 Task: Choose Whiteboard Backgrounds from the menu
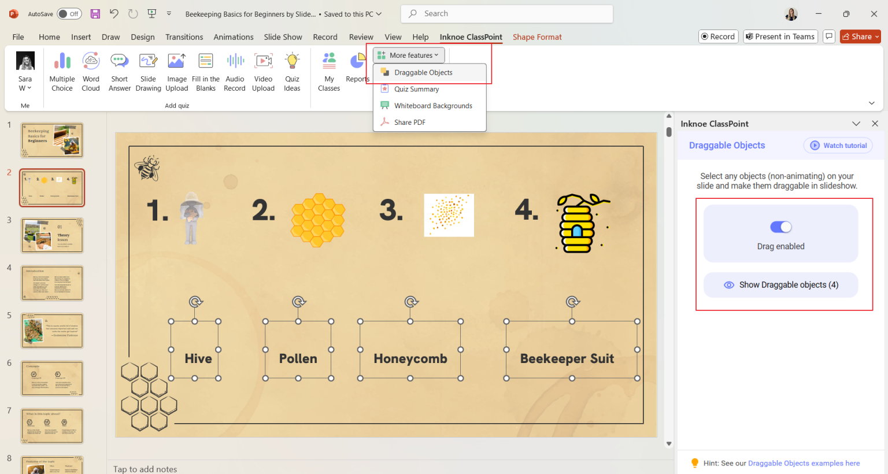(432, 105)
